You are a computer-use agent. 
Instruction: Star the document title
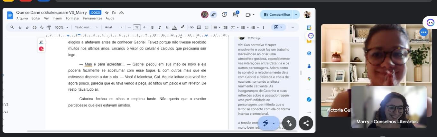(x=107, y=13)
